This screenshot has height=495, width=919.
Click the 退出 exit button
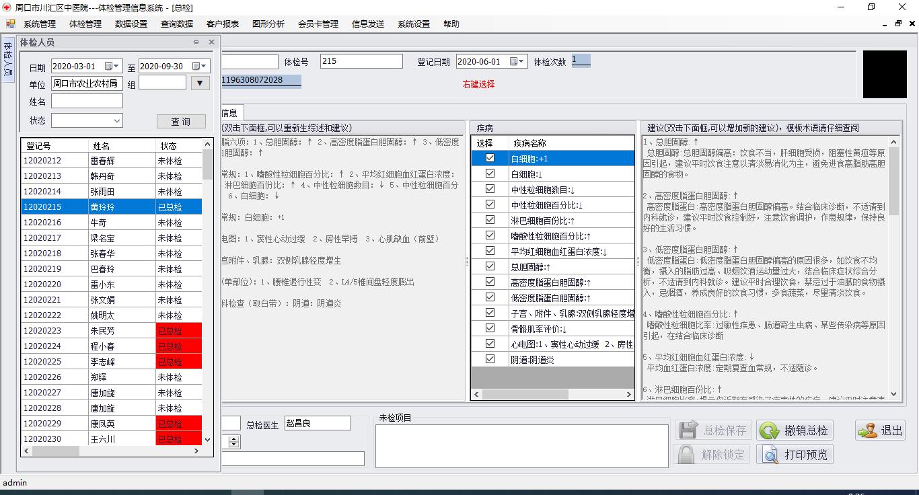pos(881,430)
